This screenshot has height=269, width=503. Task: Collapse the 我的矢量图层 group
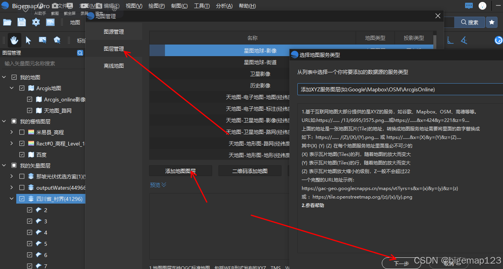tap(4, 166)
